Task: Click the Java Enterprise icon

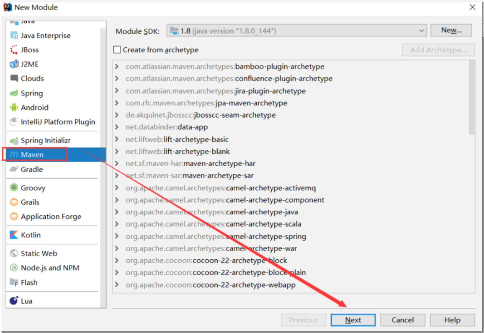Action: (x=14, y=36)
